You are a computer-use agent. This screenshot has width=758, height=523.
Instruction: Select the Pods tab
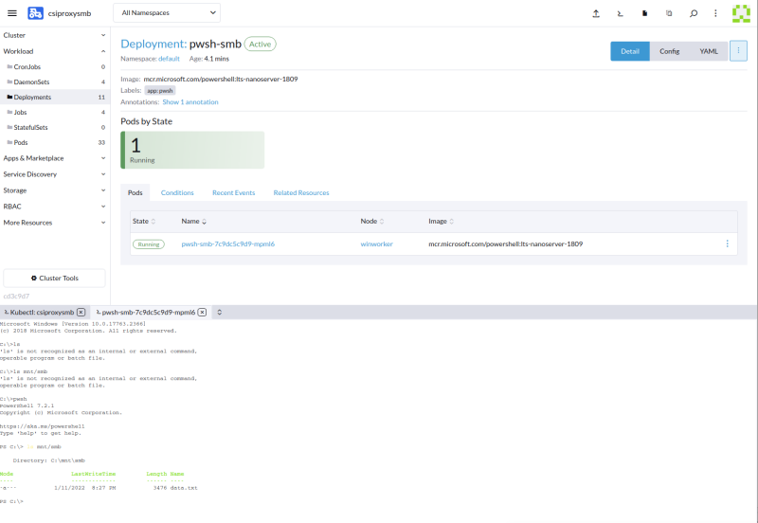pos(135,192)
